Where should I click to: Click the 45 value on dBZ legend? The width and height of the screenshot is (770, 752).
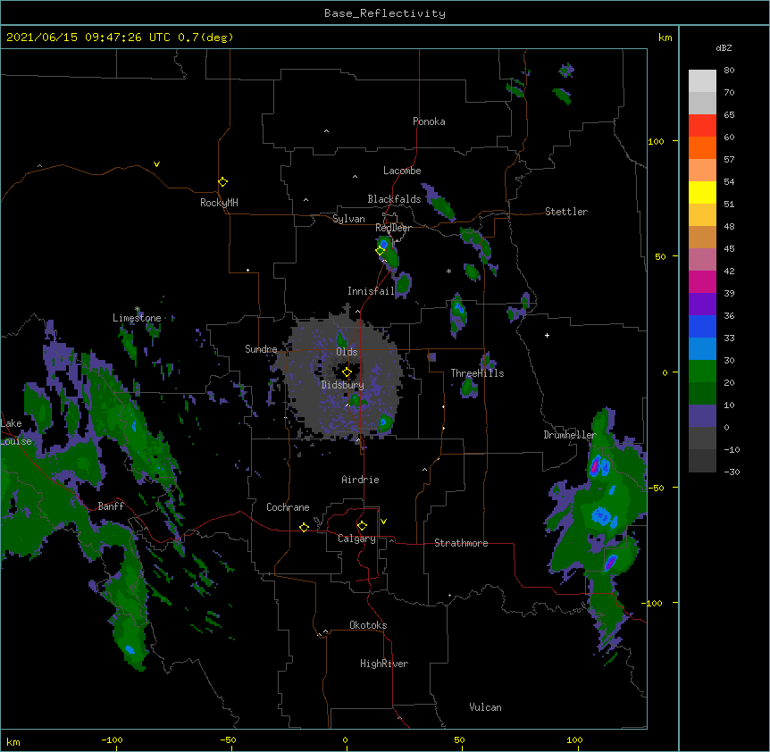(729, 248)
